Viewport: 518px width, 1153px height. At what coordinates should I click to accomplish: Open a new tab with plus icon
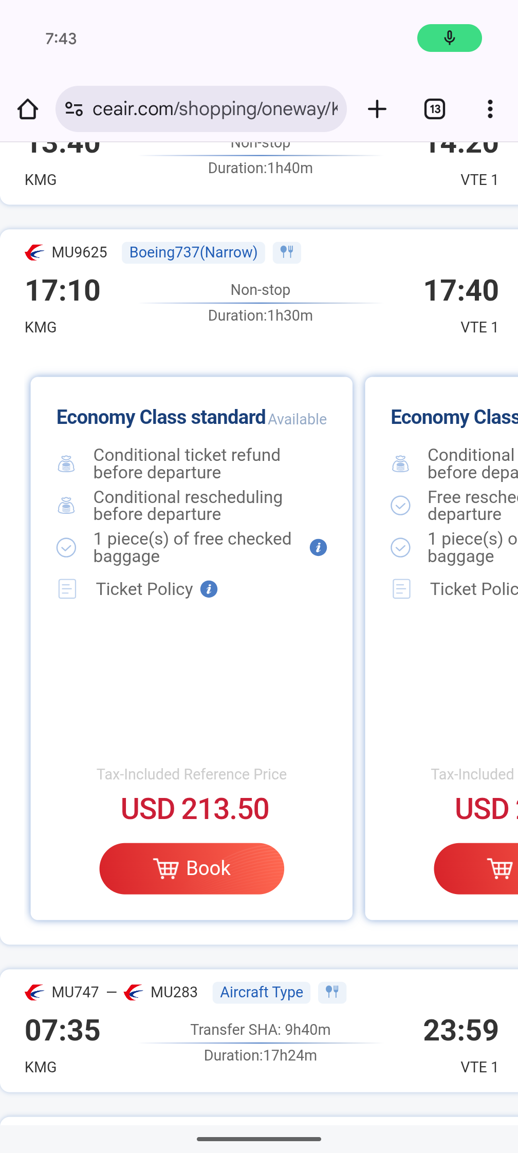(377, 109)
